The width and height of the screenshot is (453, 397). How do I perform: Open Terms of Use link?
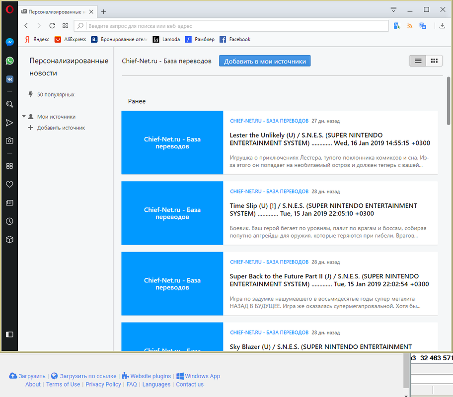[x=63, y=384]
